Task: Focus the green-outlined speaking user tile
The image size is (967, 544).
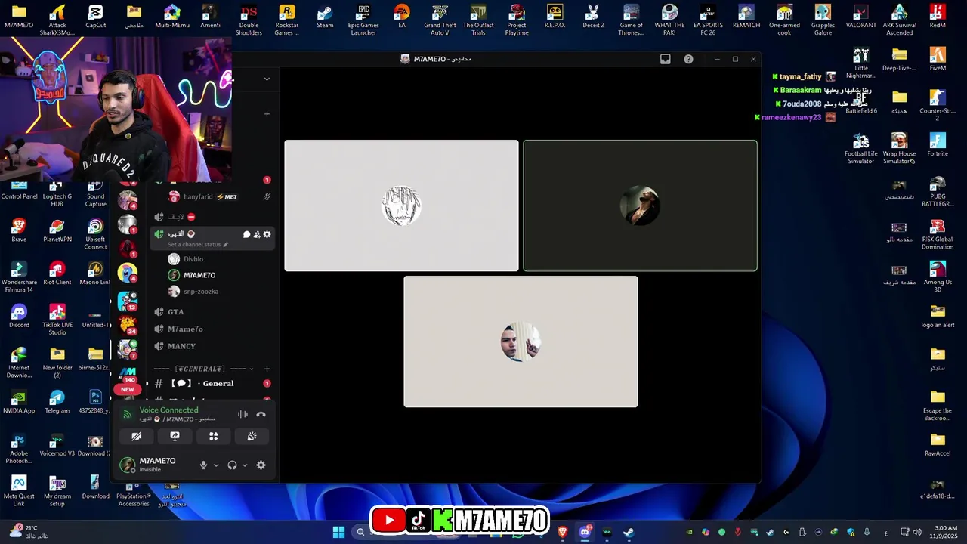Action: [640, 206]
